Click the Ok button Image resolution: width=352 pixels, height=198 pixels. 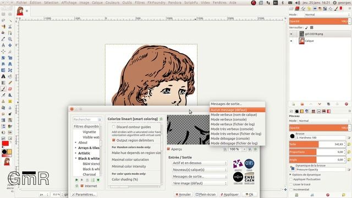coord(249,194)
